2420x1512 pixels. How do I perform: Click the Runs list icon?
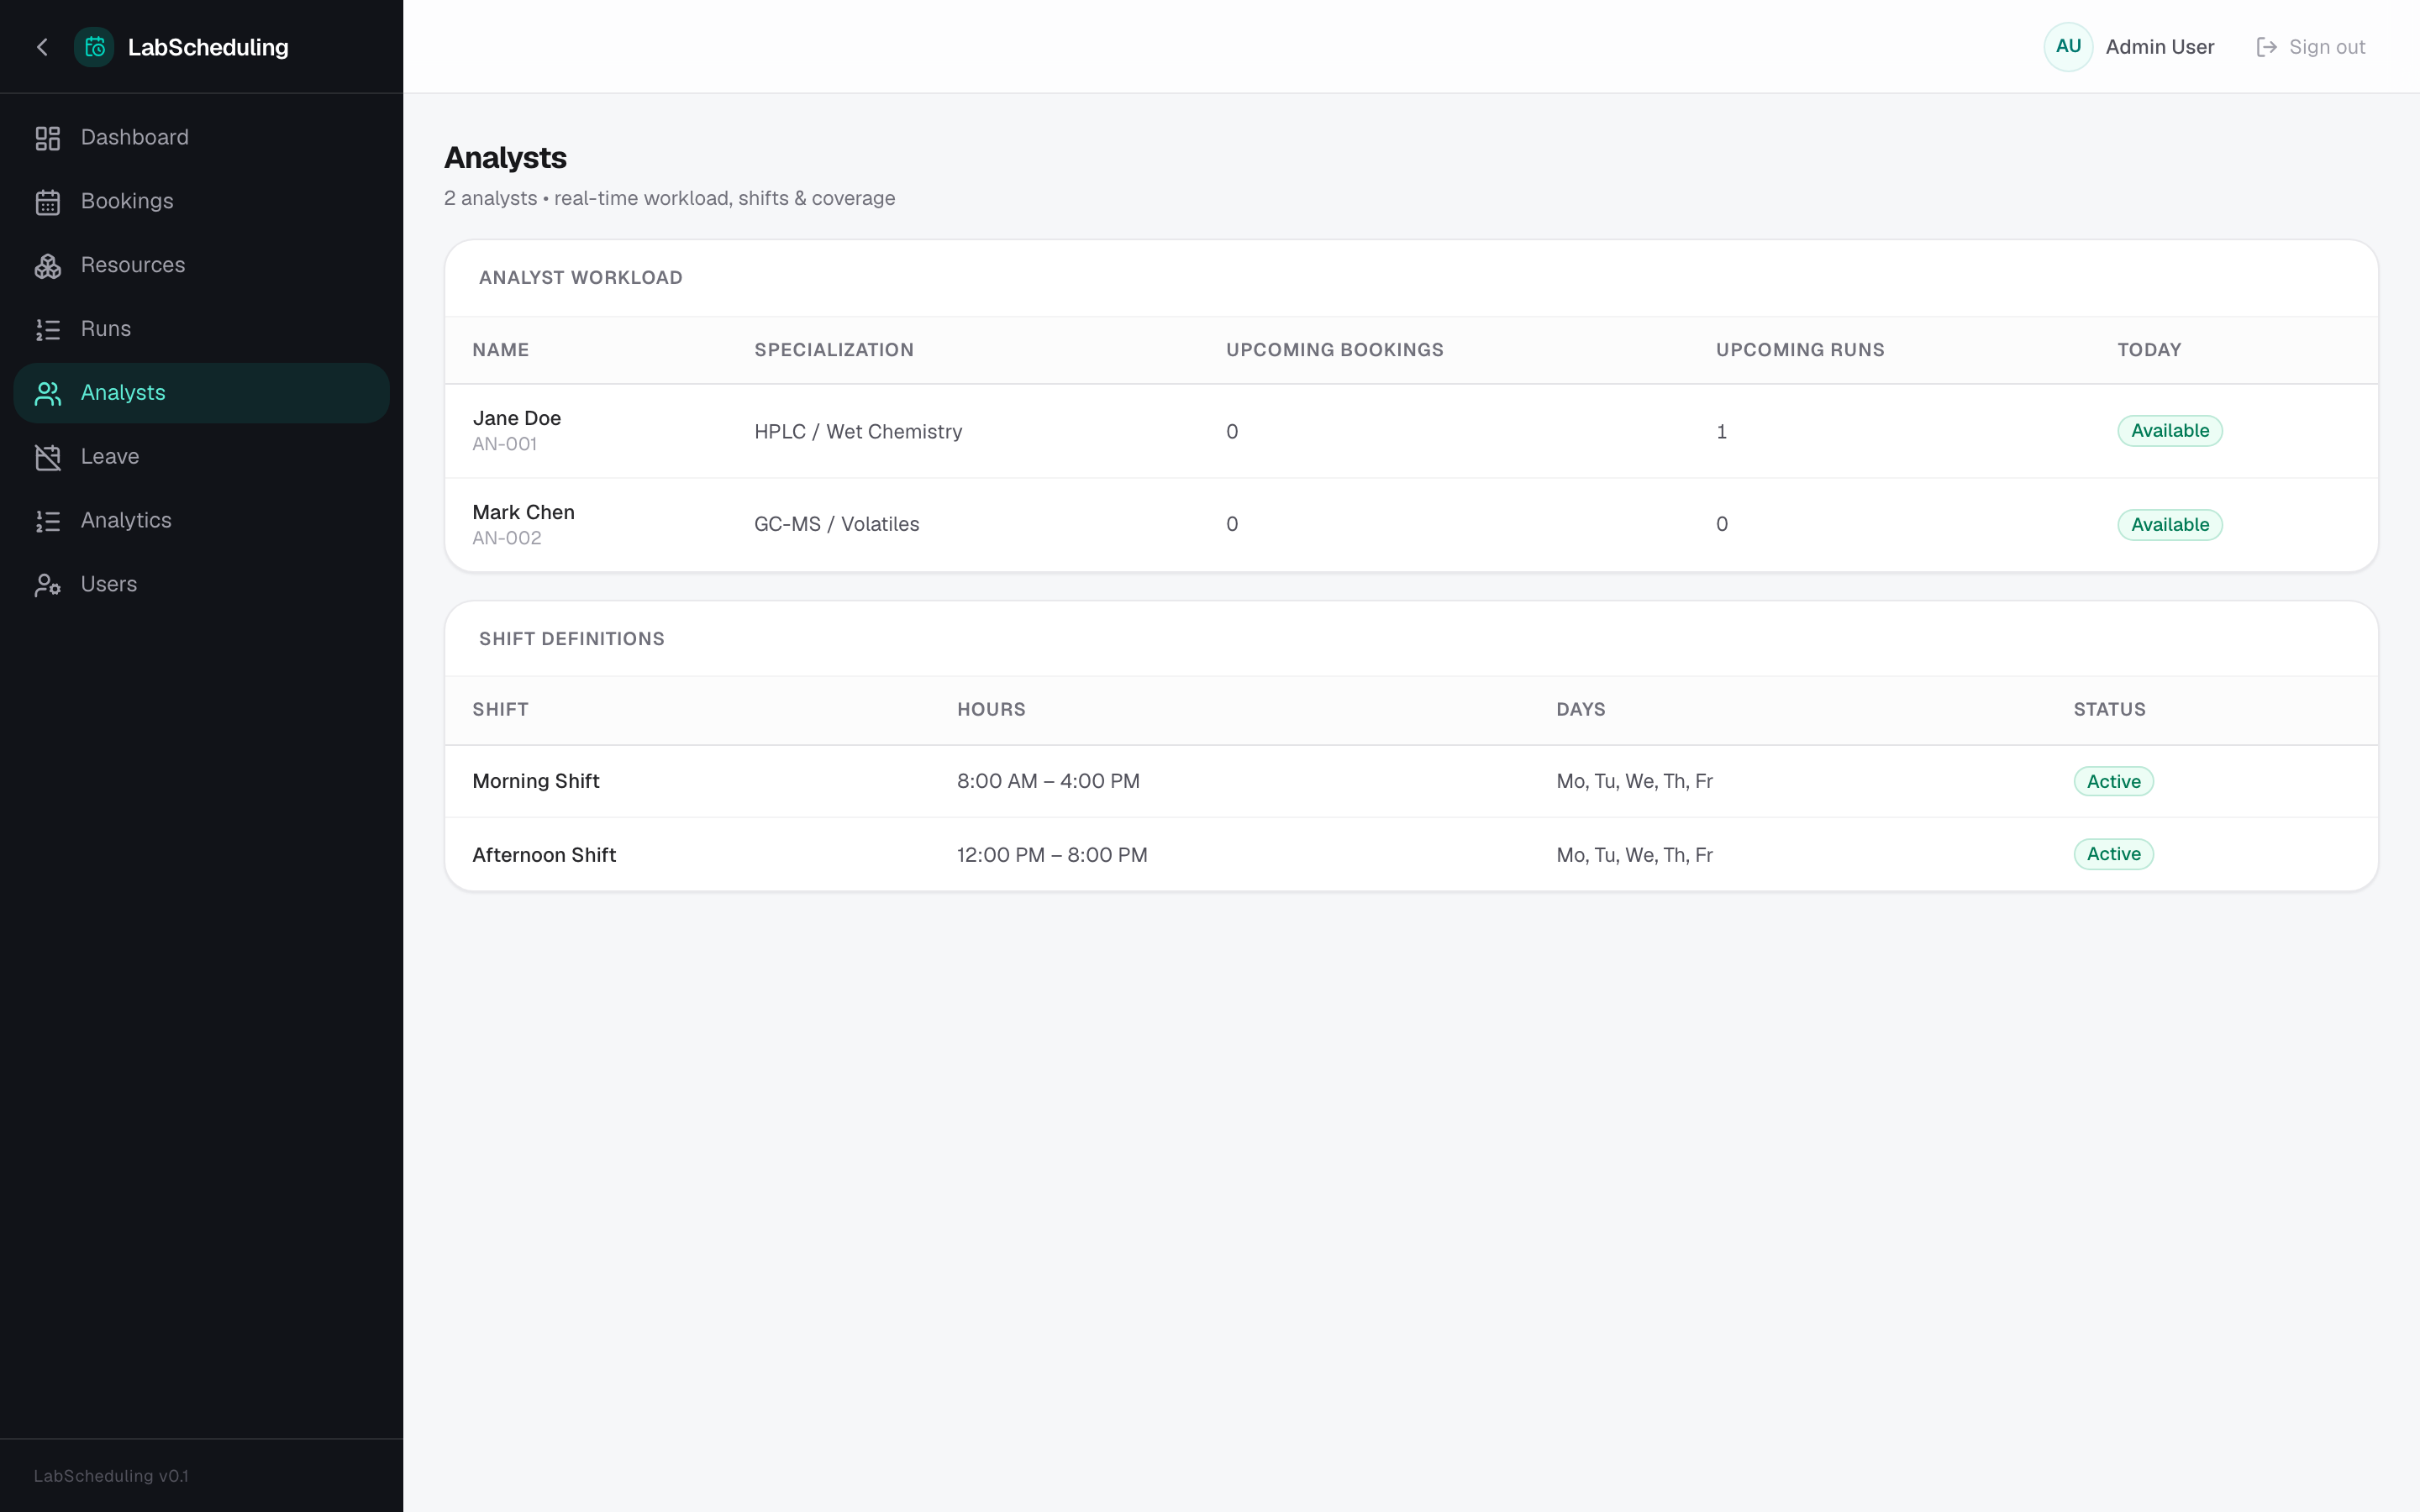click(48, 330)
